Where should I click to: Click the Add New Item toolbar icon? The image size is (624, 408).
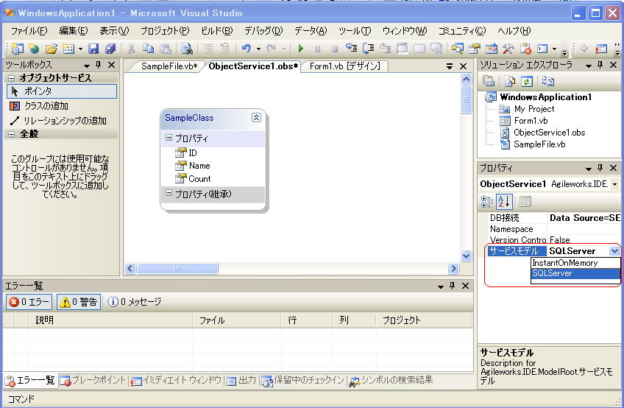click(68, 49)
